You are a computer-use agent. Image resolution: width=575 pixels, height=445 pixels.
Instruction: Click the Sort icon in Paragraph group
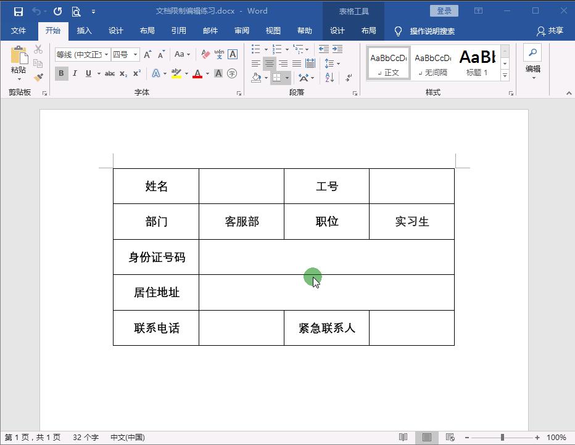click(x=330, y=78)
